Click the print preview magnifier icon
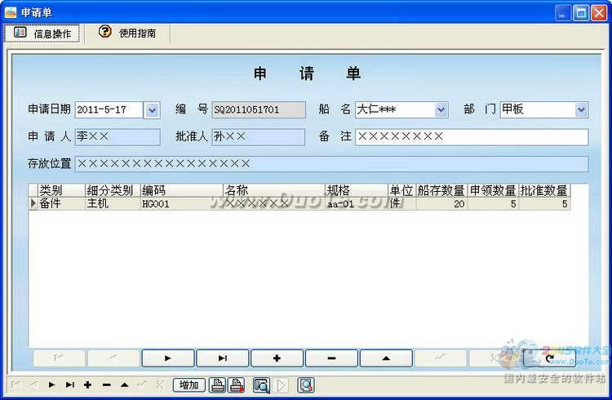The width and height of the screenshot is (612, 400). tap(261, 385)
